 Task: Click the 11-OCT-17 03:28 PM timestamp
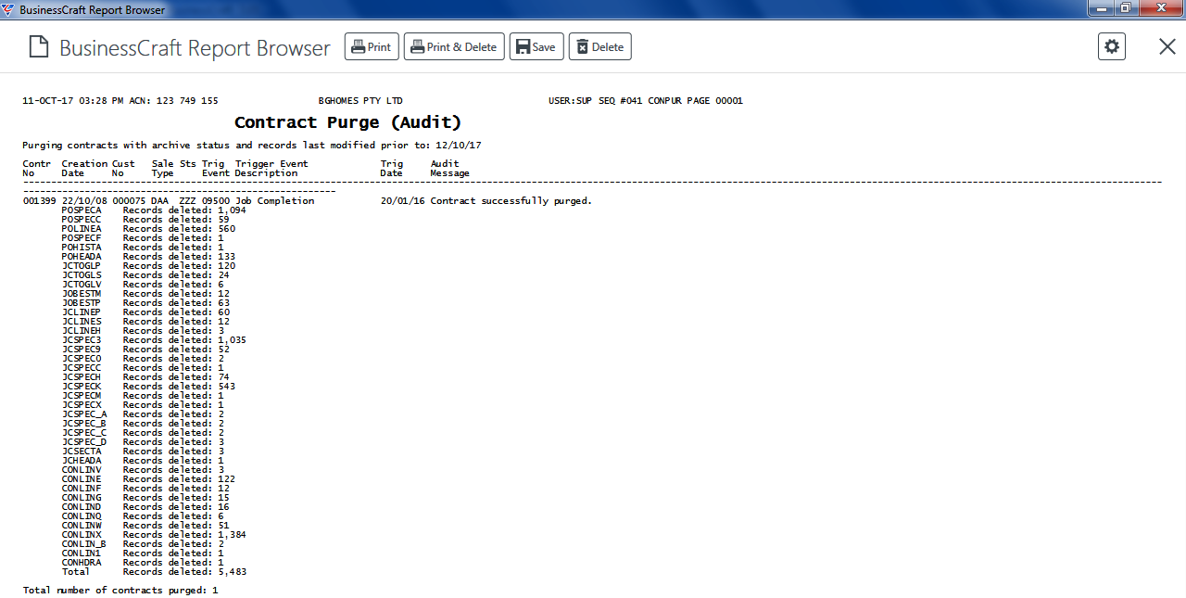(x=73, y=100)
